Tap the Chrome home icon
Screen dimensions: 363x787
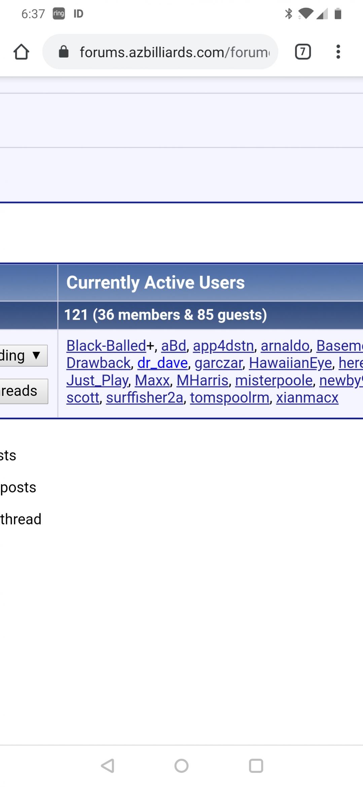tap(21, 52)
